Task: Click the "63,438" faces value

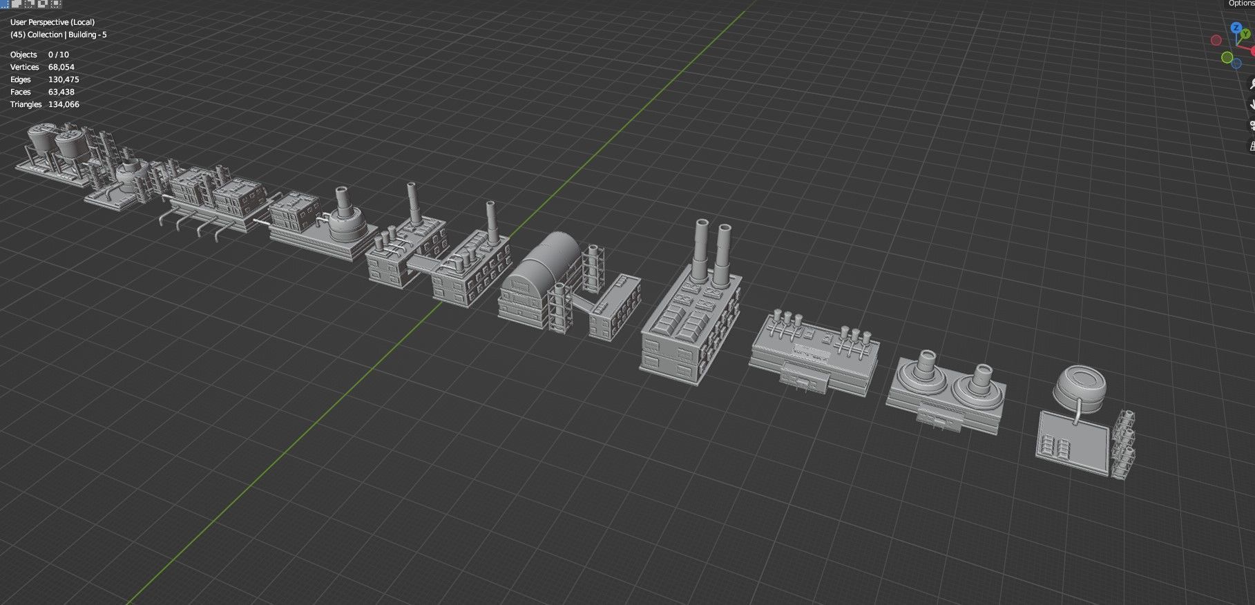Action: coord(61,92)
